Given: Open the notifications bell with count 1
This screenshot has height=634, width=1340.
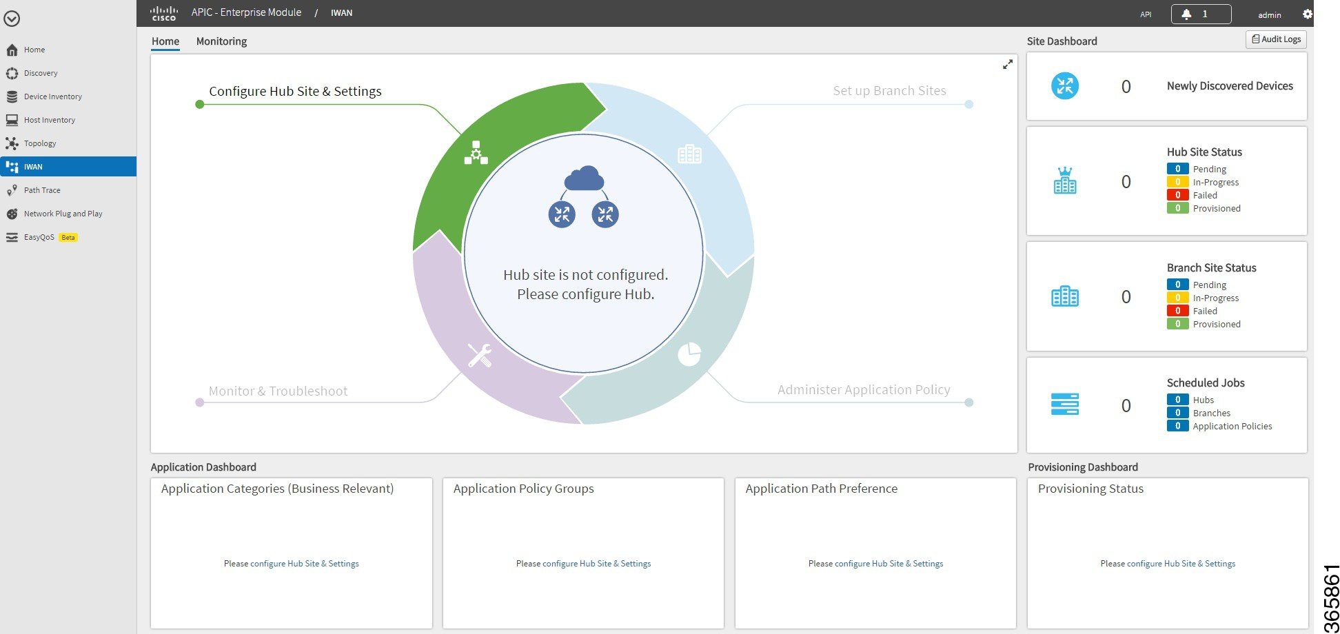Looking at the screenshot, I should click(x=1201, y=14).
